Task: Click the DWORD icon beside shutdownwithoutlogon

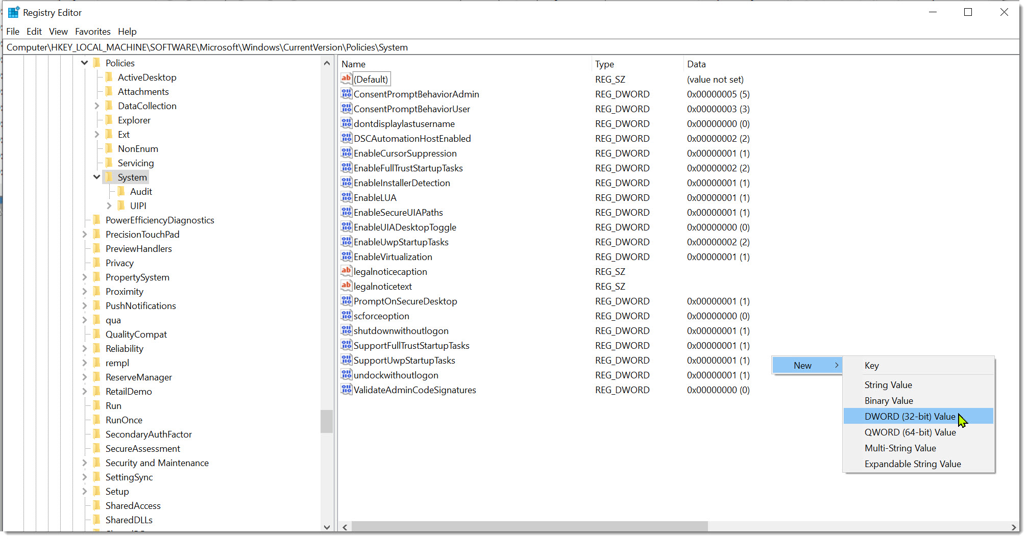Action: [346, 330]
